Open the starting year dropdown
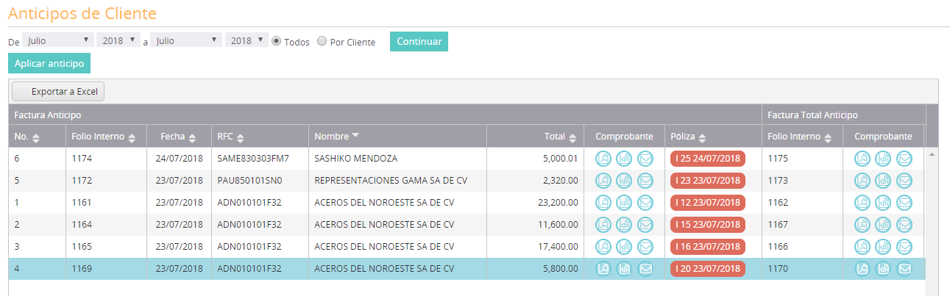 point(118,40)
